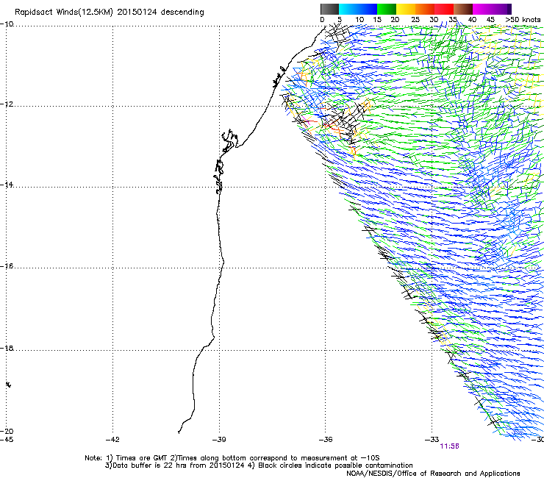Click the '10' label under color scale
544x478 pixels.
[x=359, y=20]
